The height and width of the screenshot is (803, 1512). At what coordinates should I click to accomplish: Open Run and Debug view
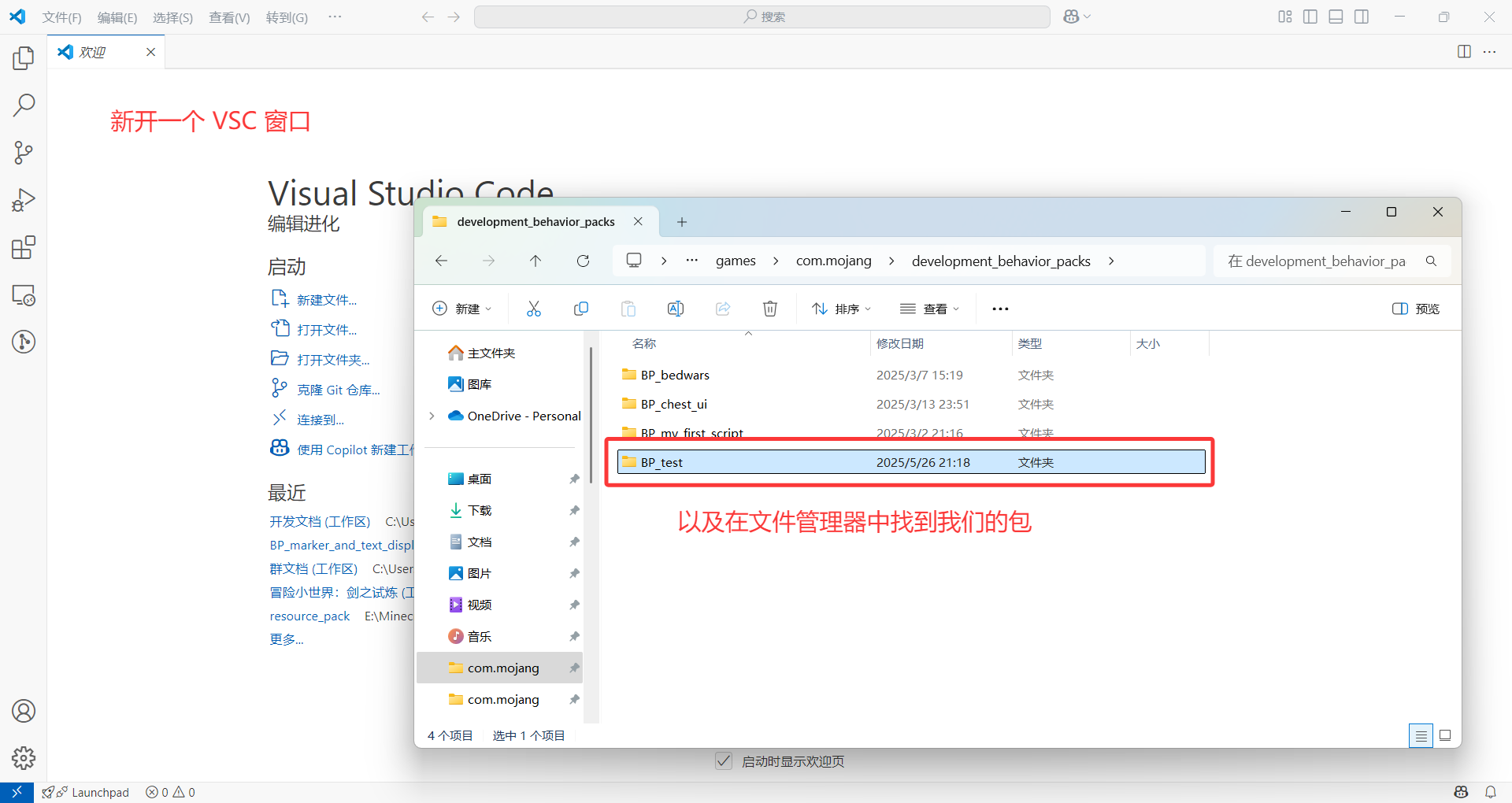(24, 200)
